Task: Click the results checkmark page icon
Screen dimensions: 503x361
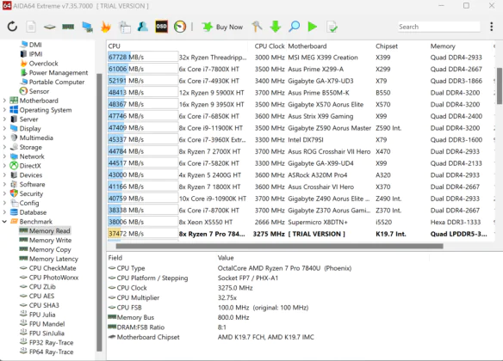Action: pyautogui.click(x=332, y=27)
